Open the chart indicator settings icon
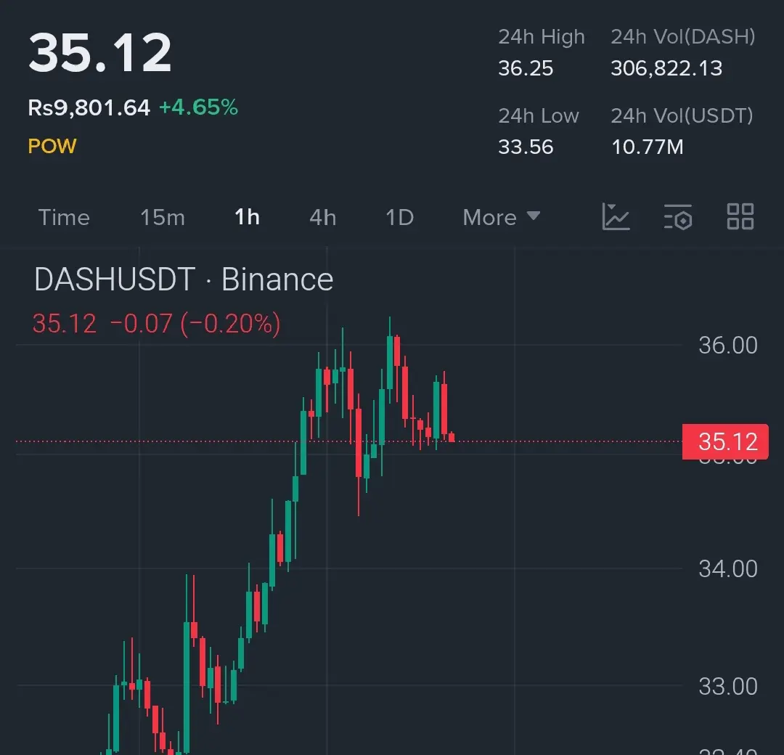This screenshot has width=784, height=755. pyautogui.click(x=678, y=216)
